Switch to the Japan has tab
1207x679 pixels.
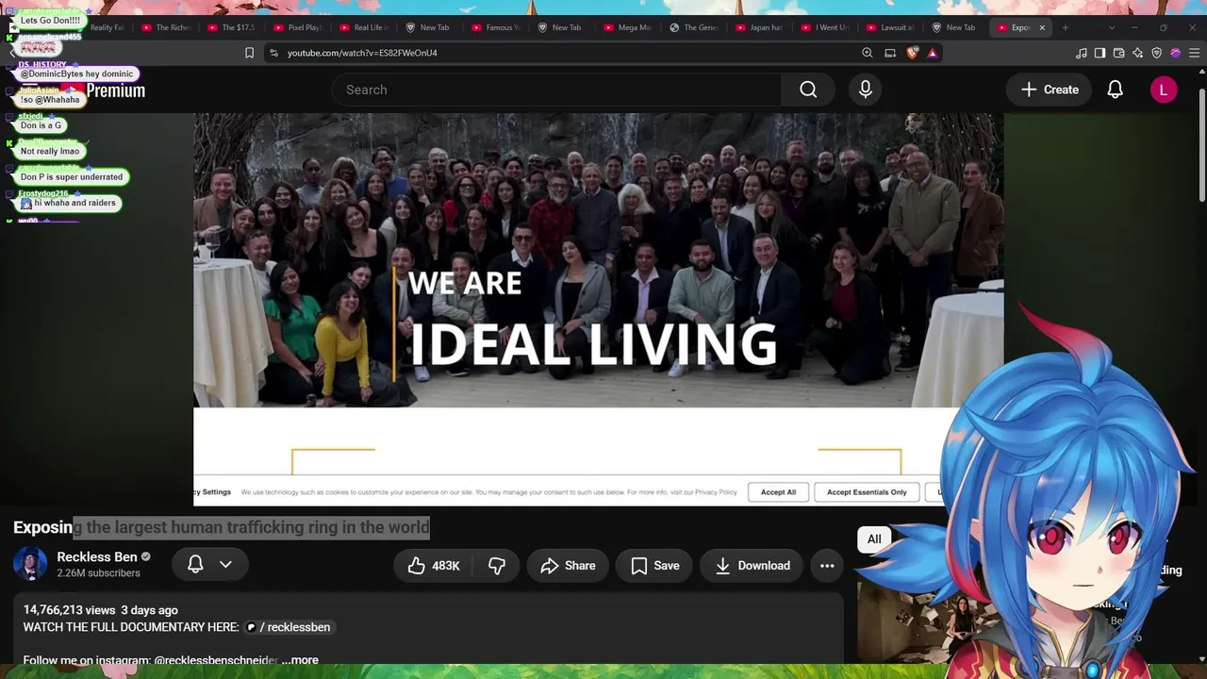[x=761, y=27]
